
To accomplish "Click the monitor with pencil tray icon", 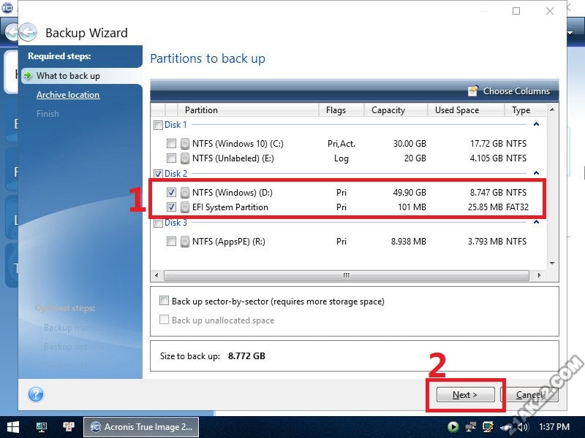I will click(488, 427).
